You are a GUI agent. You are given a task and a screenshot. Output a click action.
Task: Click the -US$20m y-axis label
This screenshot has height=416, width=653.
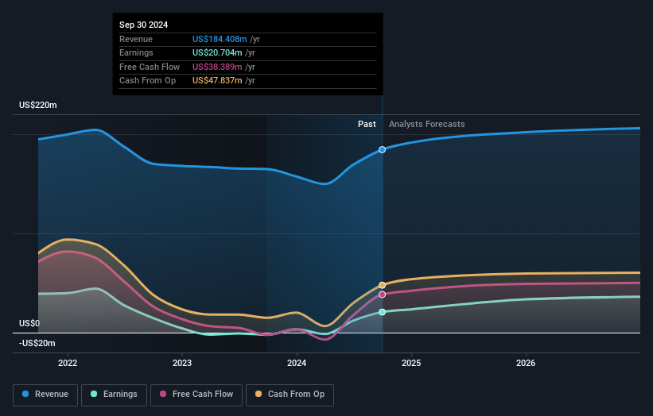[x=37, y=343]
